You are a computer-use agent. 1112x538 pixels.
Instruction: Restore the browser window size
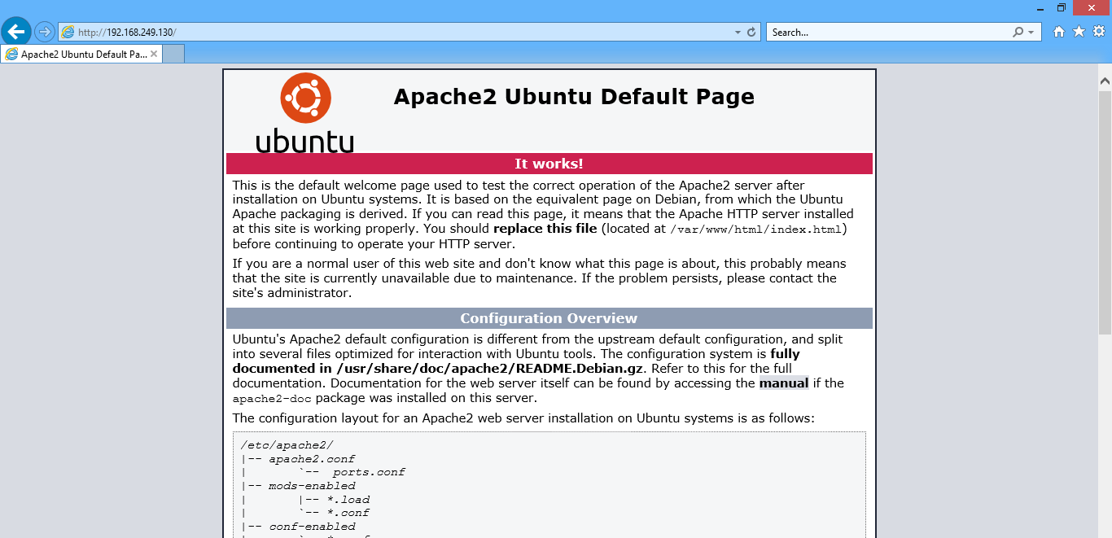pos(1062,7)
